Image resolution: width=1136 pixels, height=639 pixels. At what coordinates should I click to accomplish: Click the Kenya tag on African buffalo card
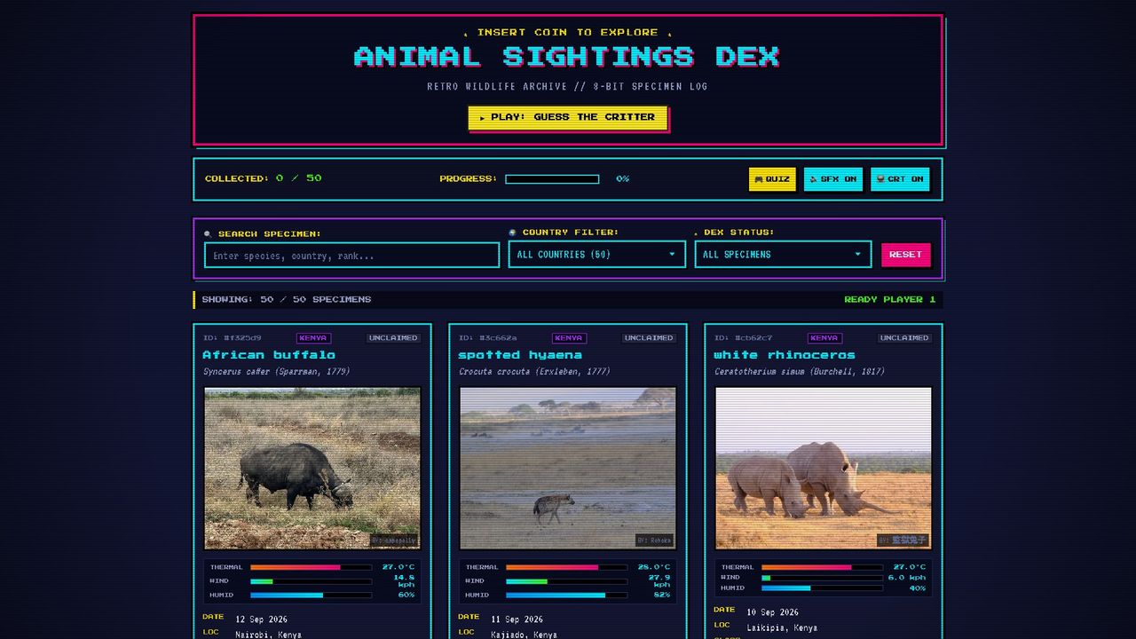point(313,338)
